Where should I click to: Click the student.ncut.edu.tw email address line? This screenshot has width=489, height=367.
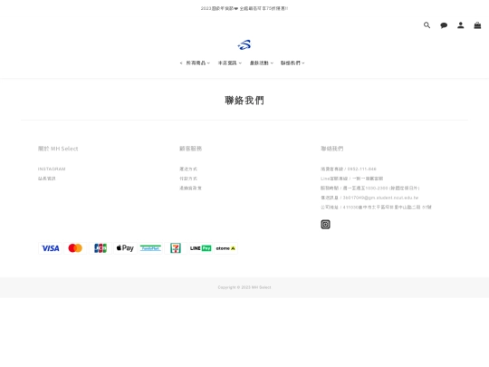pyautogui.click(x=369, y=198)
